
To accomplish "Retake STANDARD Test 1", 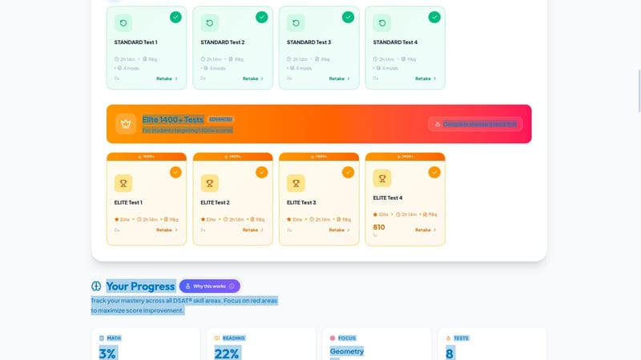I will [x=167, y=78].
